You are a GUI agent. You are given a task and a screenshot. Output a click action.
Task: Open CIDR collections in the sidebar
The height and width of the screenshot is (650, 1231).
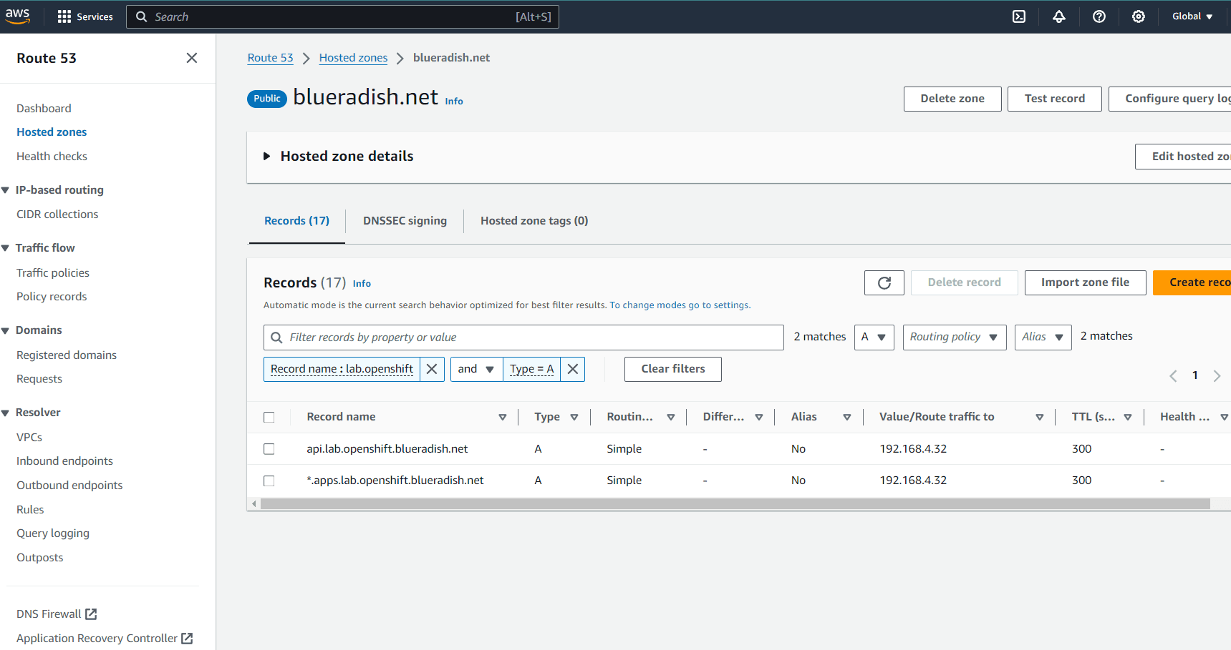(x=57, y=215)
